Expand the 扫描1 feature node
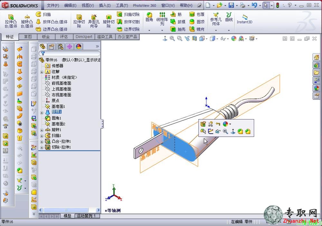 (x=42, y=136)
